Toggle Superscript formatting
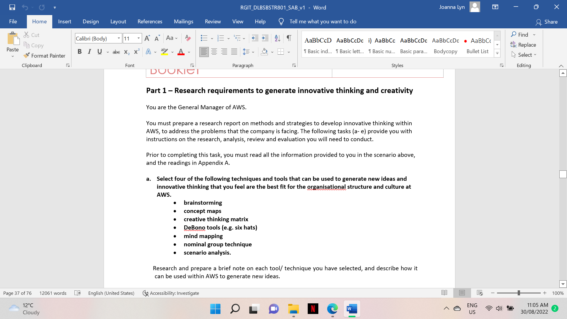The width and height of the screenshot is (567, 319). click(136, 52)
